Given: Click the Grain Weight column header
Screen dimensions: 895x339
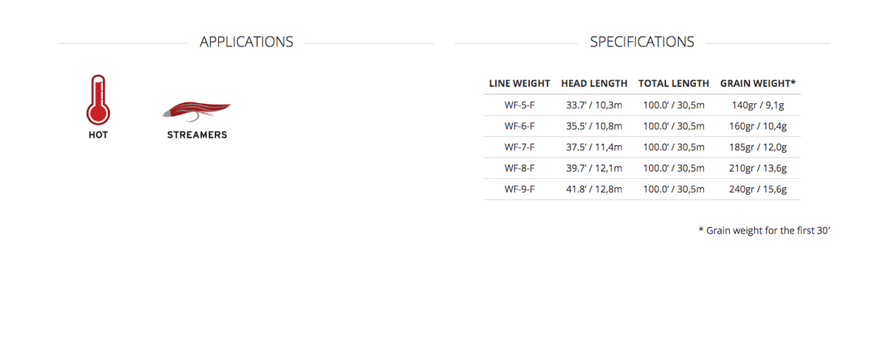Looking at the screenshot, I should click(758, 84).
